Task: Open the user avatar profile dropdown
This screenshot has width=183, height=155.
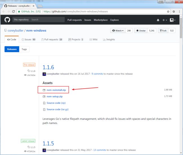Action: click(173, 20)
